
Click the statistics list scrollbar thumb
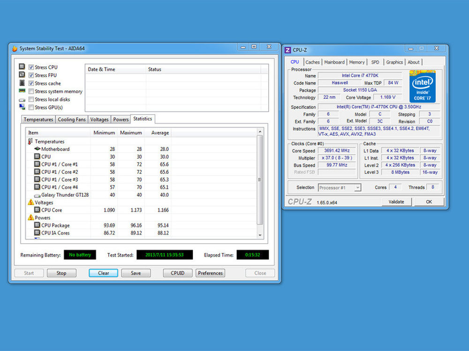260,180
